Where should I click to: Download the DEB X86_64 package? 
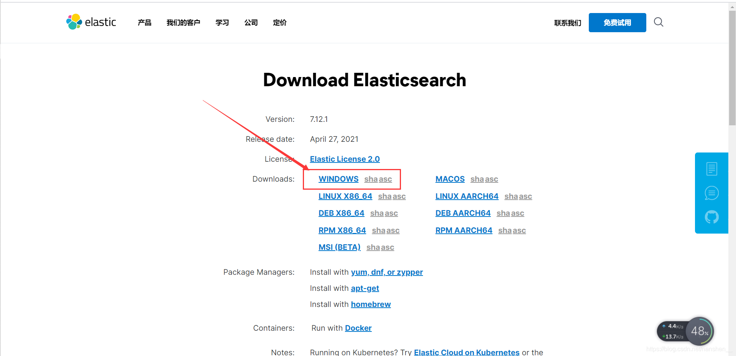pyautogui.click(x=342, y=213)
